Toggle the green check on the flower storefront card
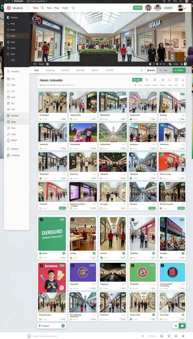 183,253
